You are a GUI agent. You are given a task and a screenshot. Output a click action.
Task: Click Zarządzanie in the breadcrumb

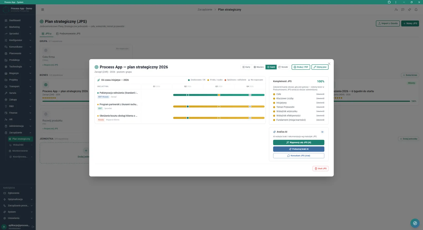click(205, 10)
